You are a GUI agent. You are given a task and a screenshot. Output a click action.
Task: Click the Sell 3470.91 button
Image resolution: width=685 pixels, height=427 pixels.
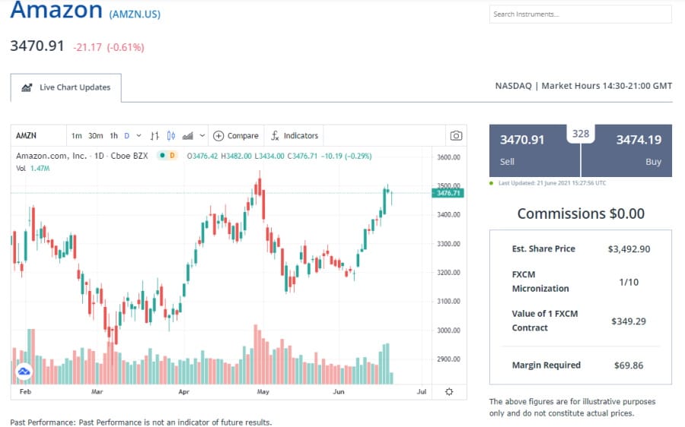[x=534, y=150]
